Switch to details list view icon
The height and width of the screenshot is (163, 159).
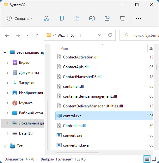[147, 159]
